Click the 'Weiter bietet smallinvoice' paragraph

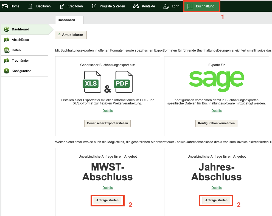[x=163, y=142]
